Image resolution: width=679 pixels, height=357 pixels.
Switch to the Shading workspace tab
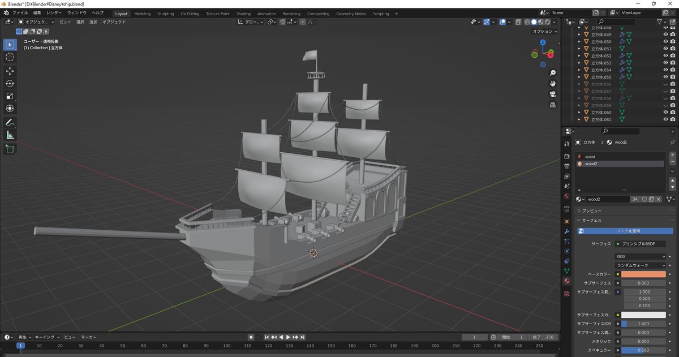click(243, 14)
